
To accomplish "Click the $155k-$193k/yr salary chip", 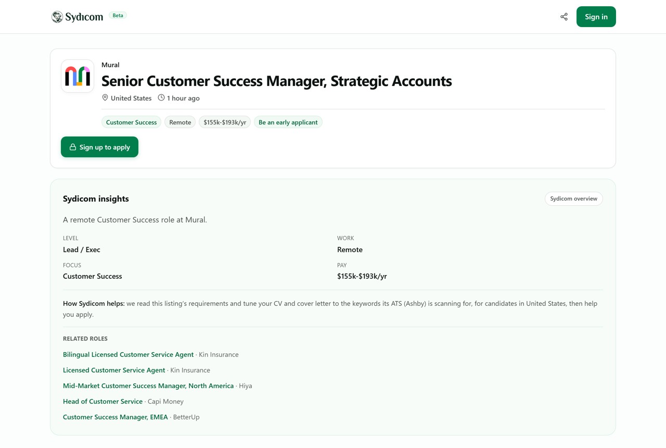I will click(x=225, y=122).
